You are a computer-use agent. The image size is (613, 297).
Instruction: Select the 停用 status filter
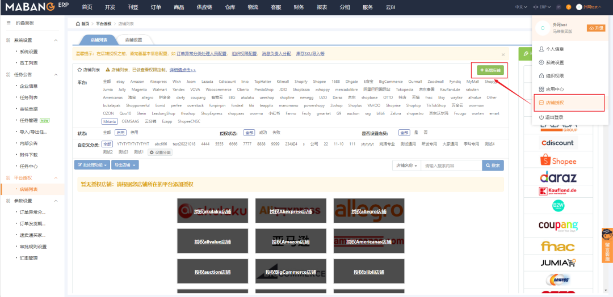(x=134, y=133)
